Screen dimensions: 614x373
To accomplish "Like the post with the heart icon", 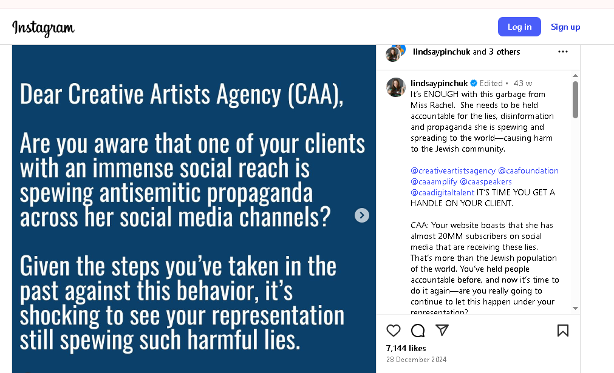I will point(394,331).
